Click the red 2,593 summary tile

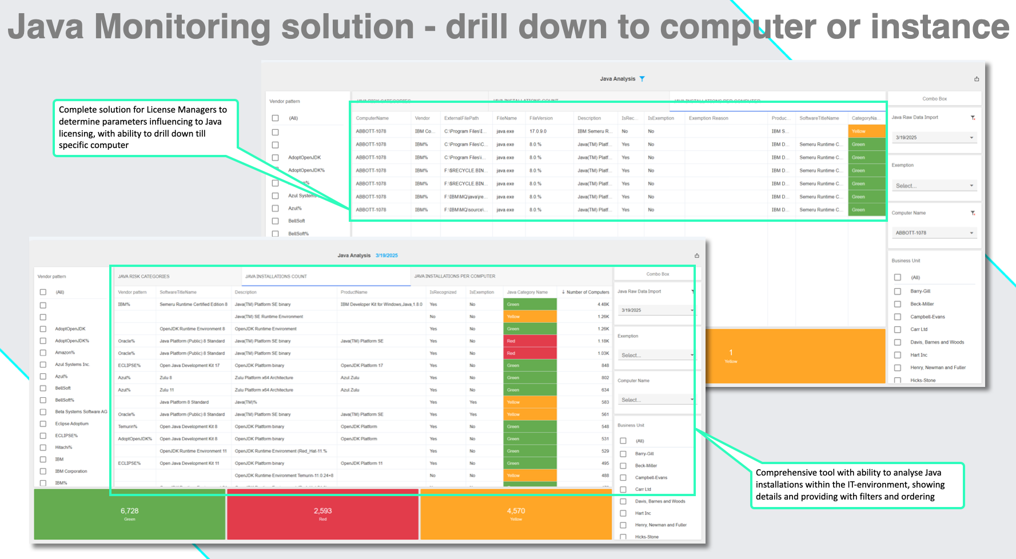pyautogui.click(x=322, y=514)
